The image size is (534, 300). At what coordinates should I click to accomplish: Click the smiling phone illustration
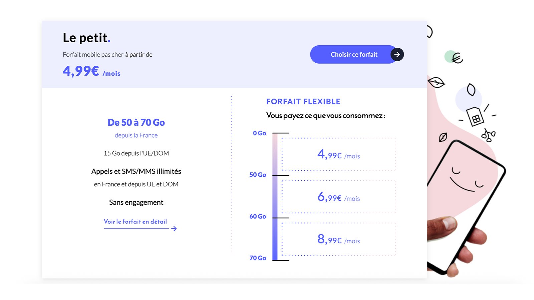(x=467, y=207)
